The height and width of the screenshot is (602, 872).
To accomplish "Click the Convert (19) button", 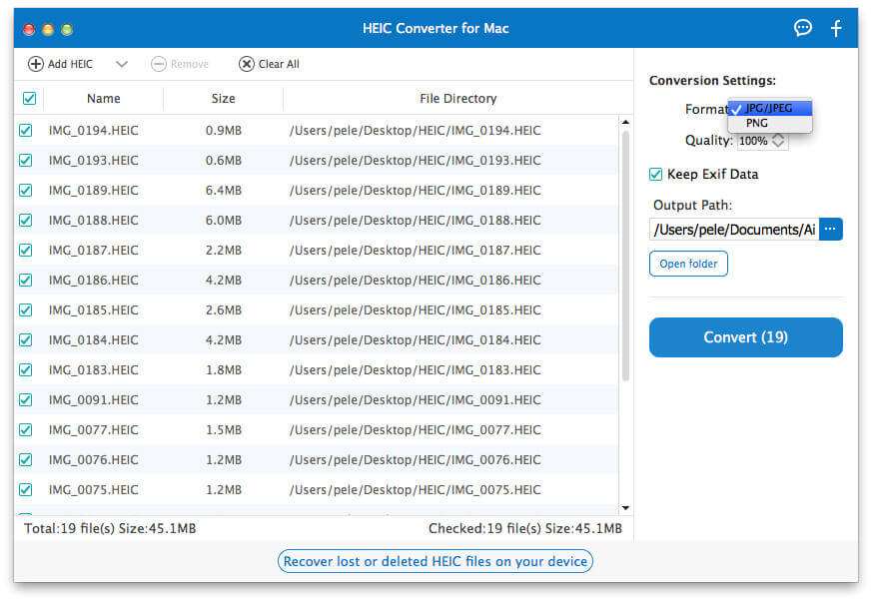I will click(x=746, y=337).
